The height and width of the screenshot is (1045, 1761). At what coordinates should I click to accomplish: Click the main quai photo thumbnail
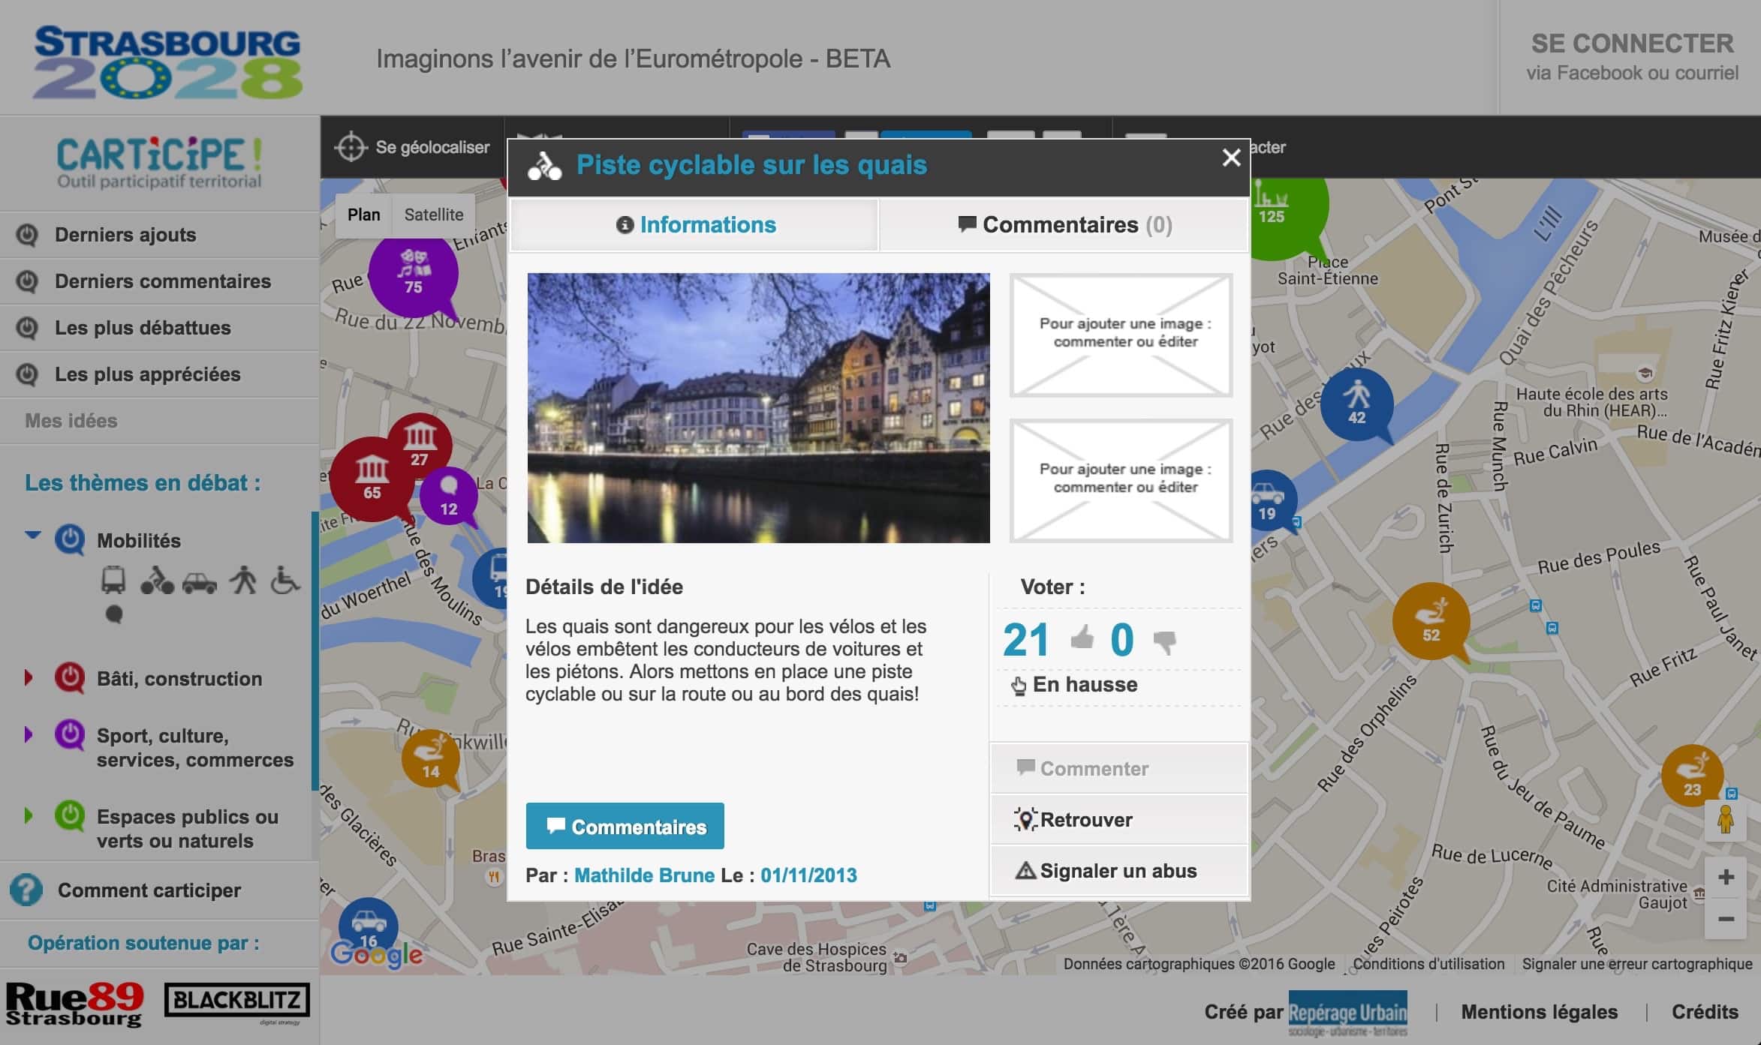[758, 407]
